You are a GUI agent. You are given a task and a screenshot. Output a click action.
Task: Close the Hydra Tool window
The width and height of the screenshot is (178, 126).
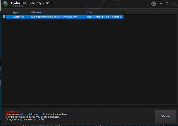coord(174,4)
